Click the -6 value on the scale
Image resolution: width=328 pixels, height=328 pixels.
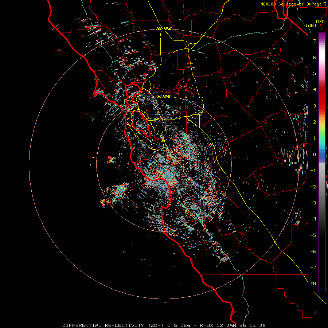313,251
